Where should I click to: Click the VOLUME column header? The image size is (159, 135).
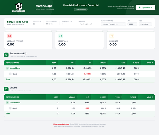pos(72,97)
